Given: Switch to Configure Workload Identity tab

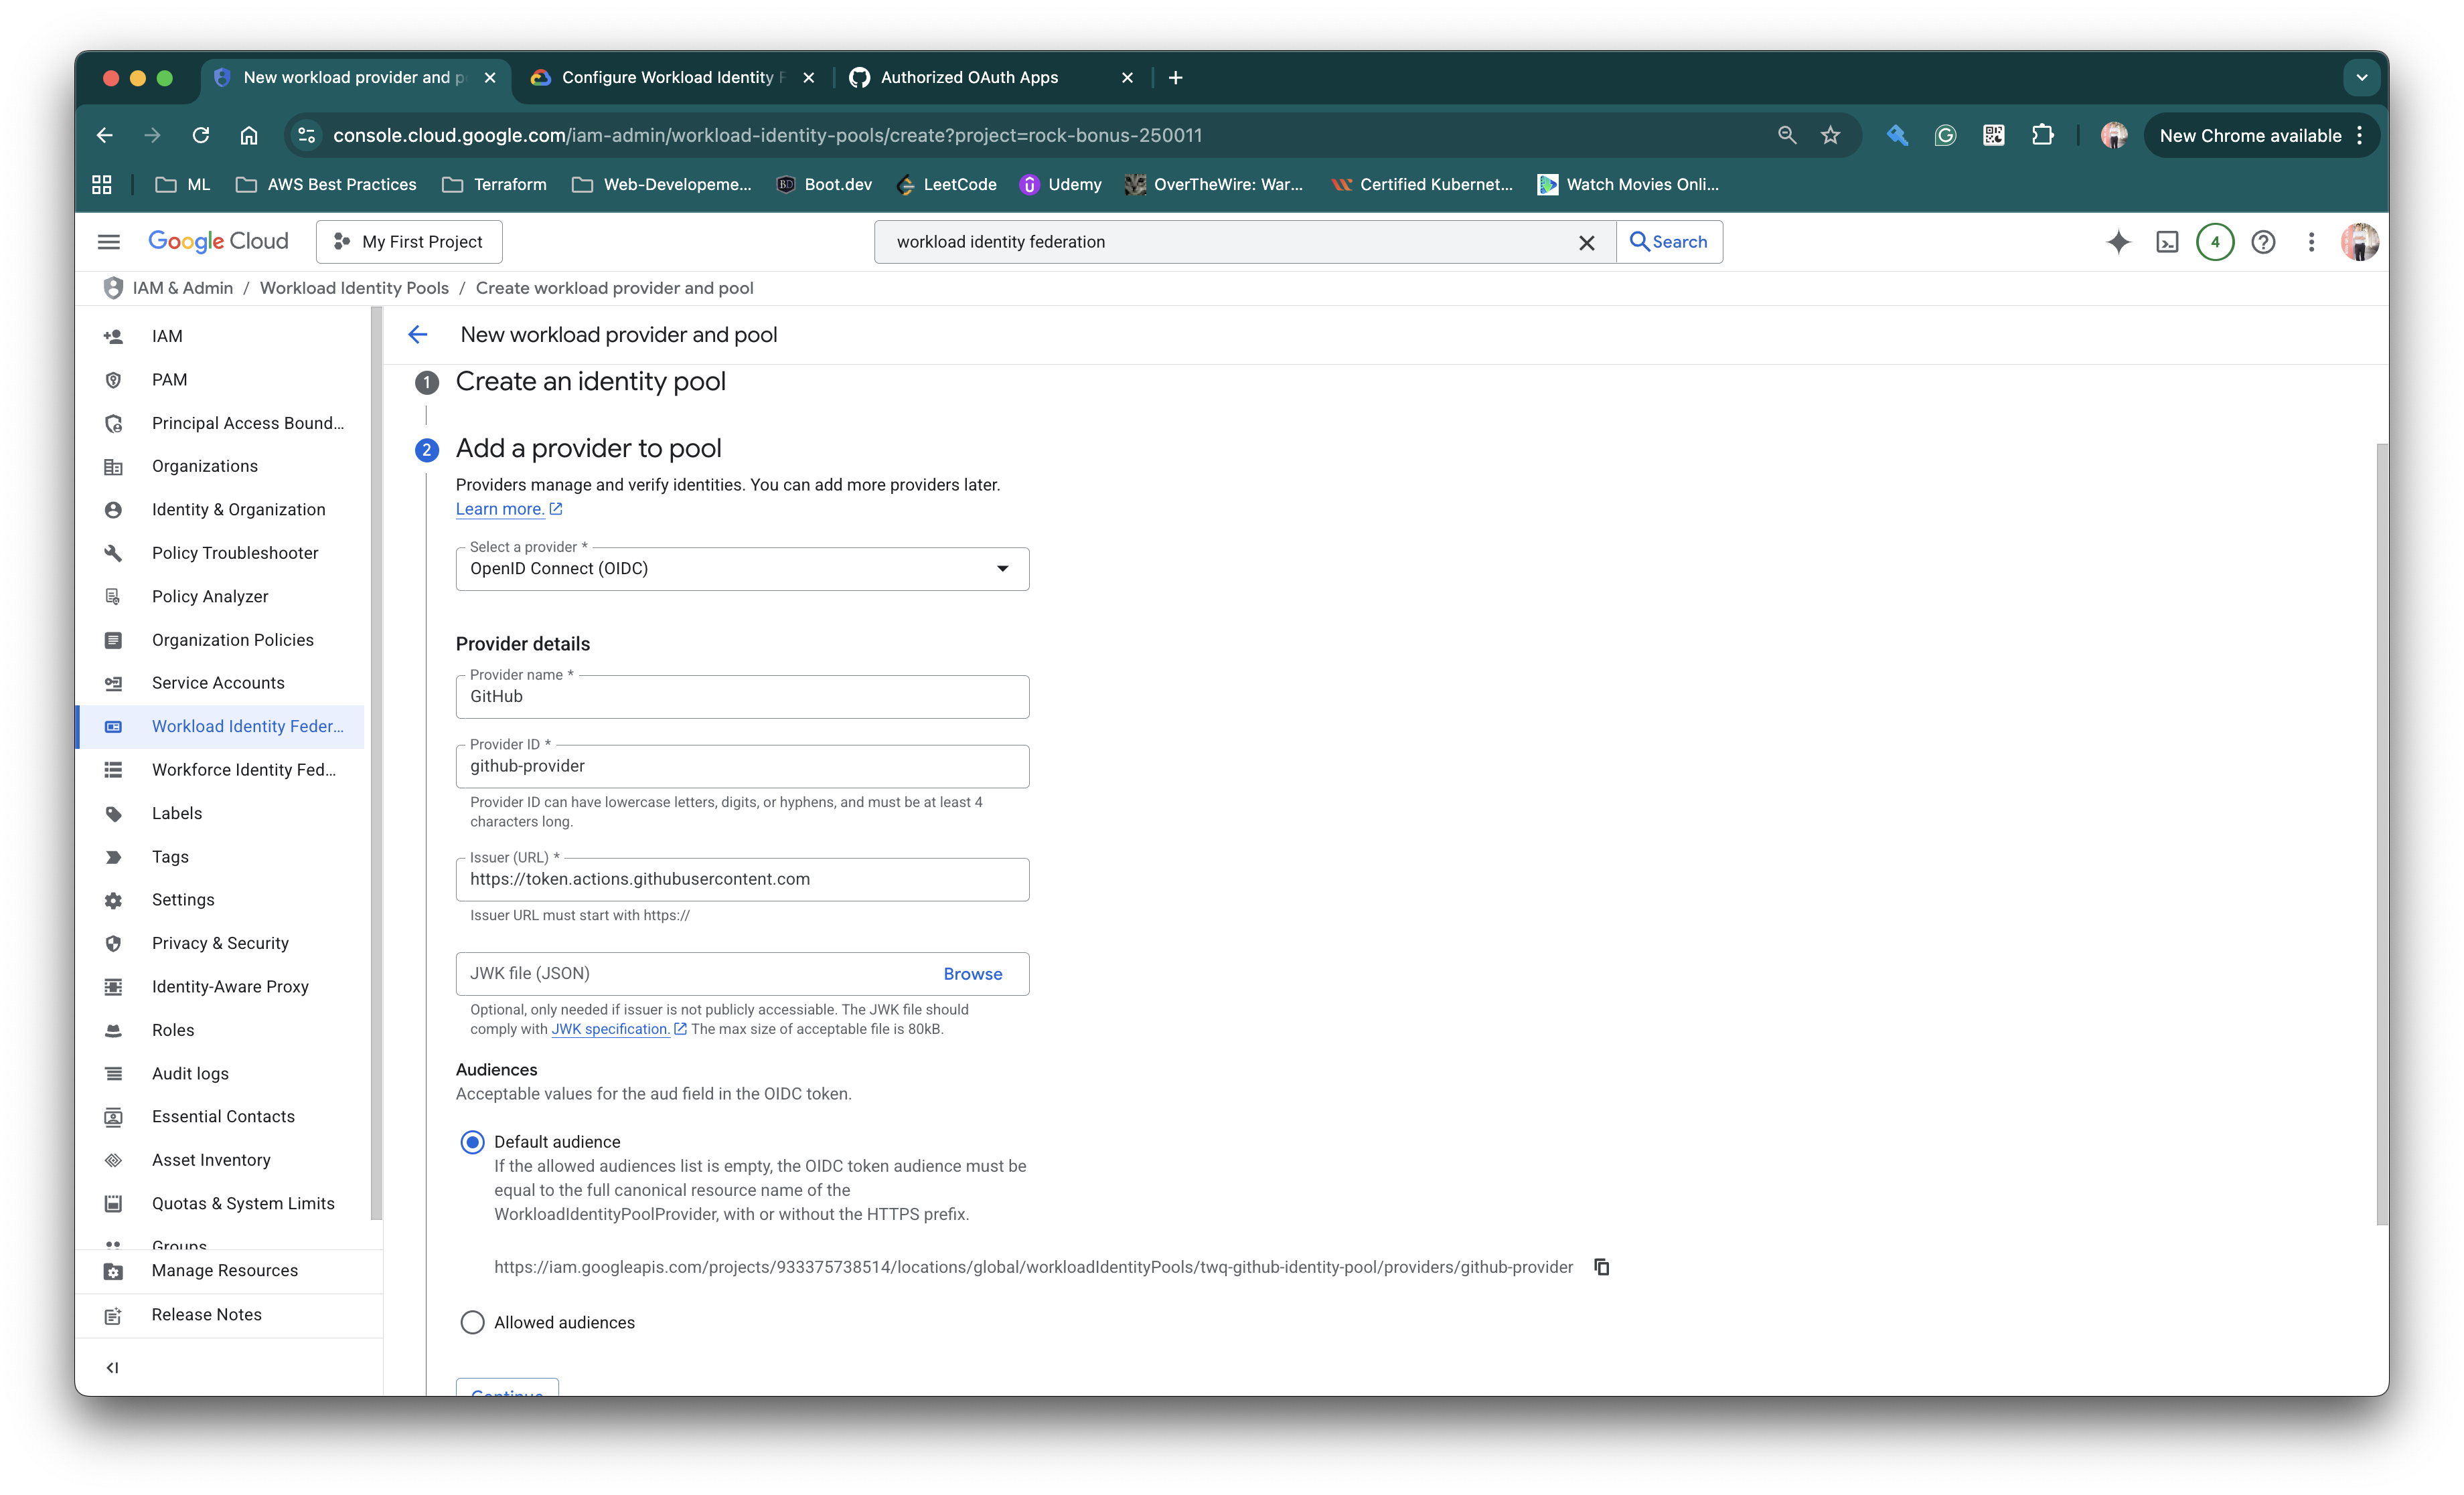Looking at the screenshot, I should click(x=673, y=77).
